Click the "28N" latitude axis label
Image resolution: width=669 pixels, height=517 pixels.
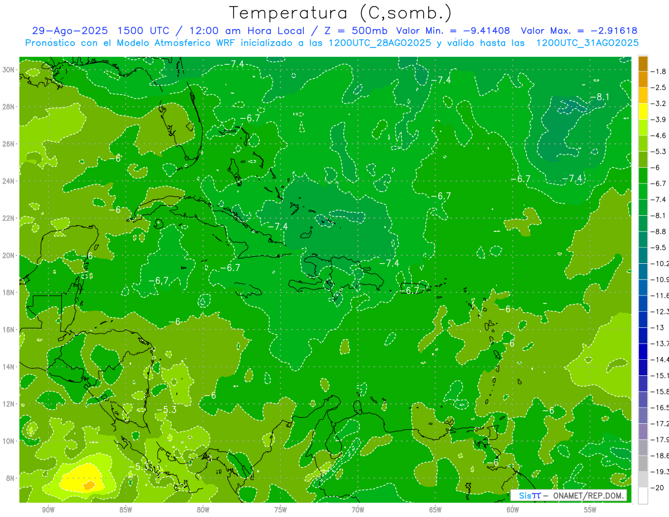coord(8,107)
